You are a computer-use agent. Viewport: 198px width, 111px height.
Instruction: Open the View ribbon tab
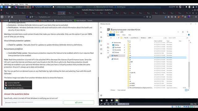point(130,35)
